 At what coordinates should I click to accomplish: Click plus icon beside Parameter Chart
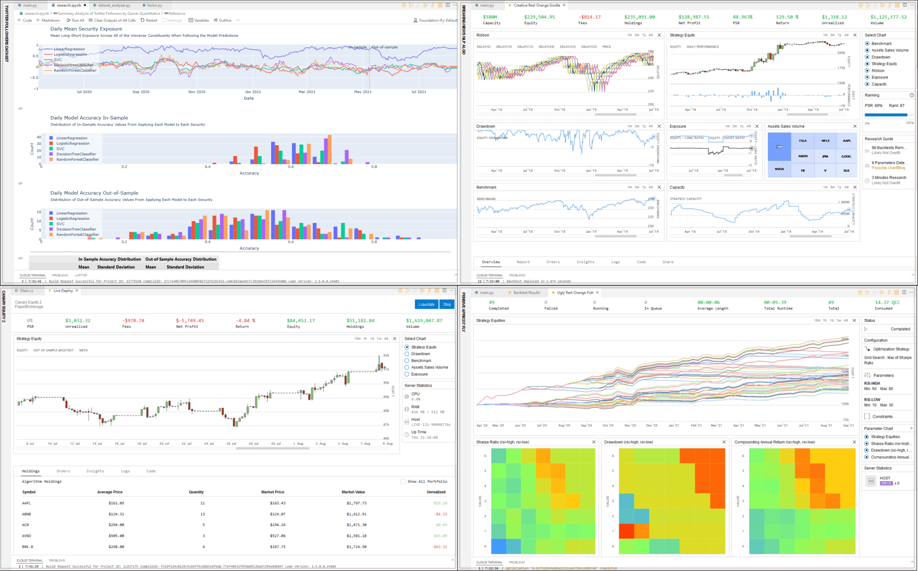(x=911, y=428)
